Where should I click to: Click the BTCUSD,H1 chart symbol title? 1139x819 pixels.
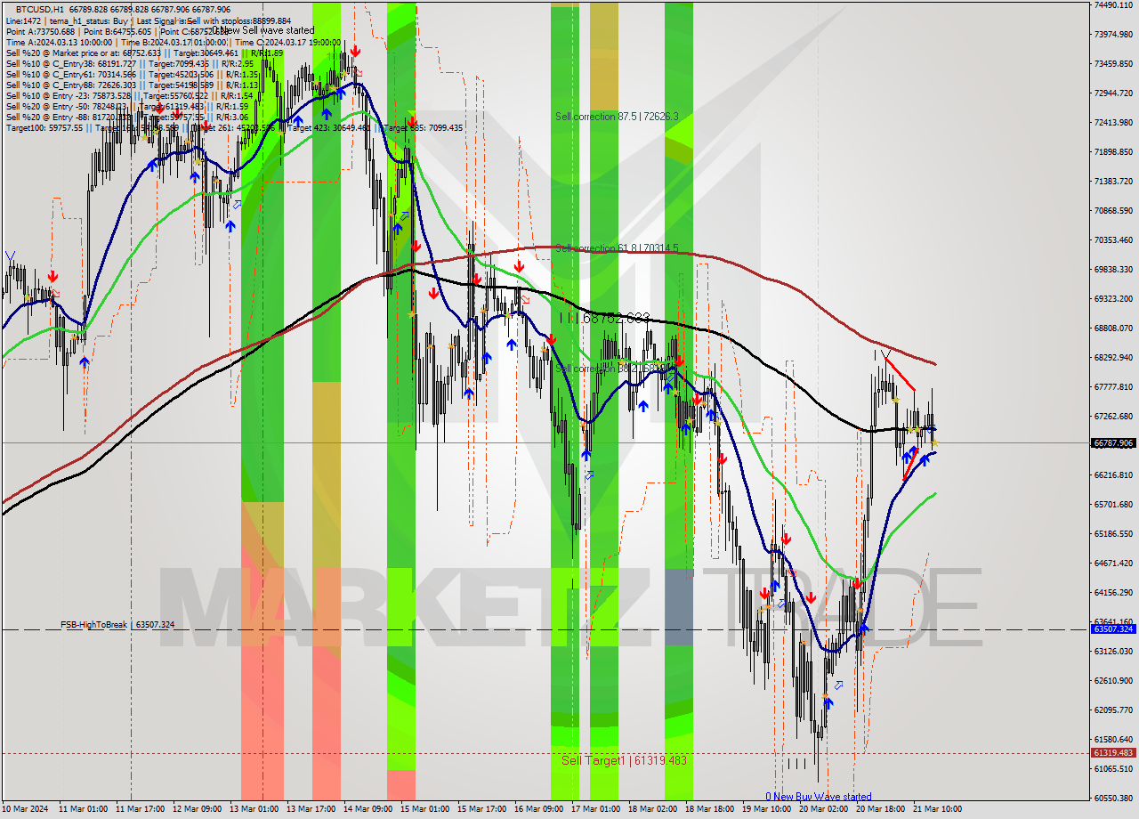click(x=40, y=9)
